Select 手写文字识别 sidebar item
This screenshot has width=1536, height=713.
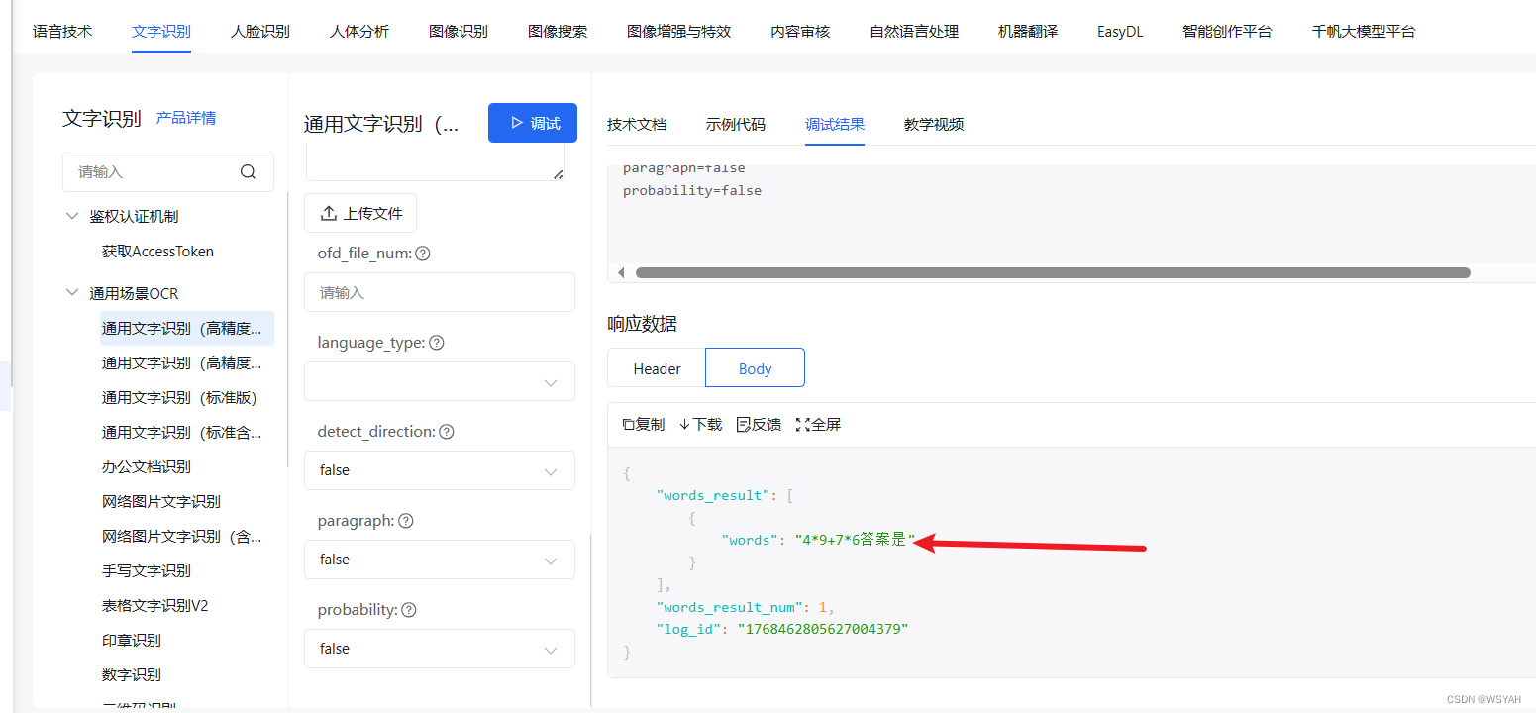click(146, 571)
